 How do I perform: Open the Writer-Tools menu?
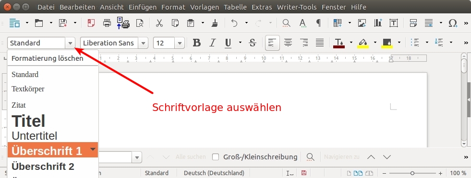pos(297,7)
